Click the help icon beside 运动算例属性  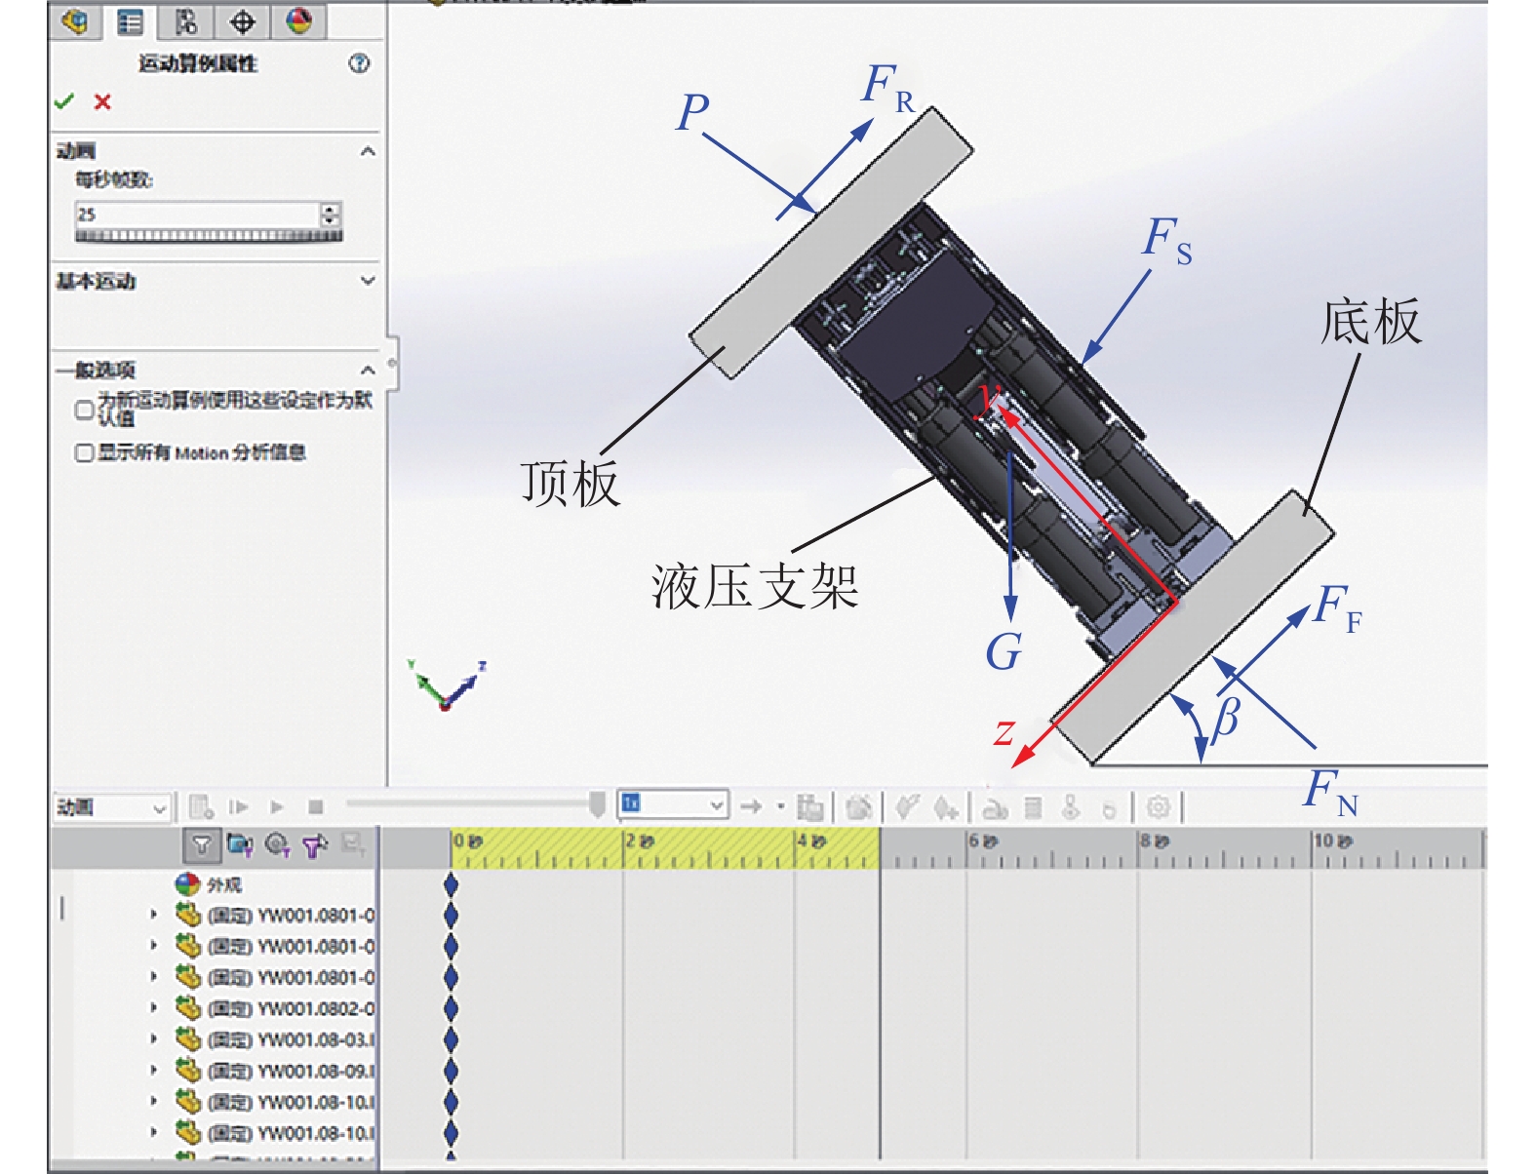359,64
